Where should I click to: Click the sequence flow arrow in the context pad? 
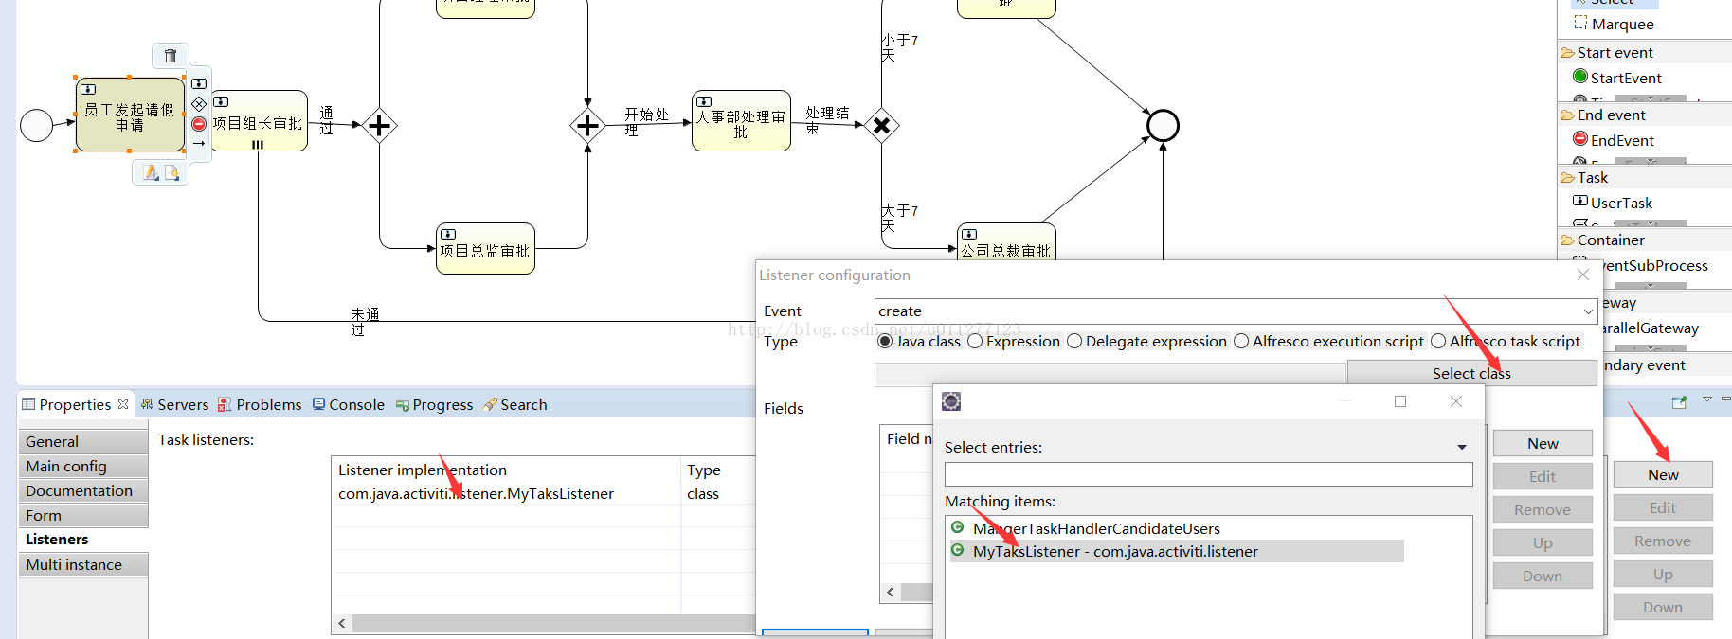coord(199,144)
